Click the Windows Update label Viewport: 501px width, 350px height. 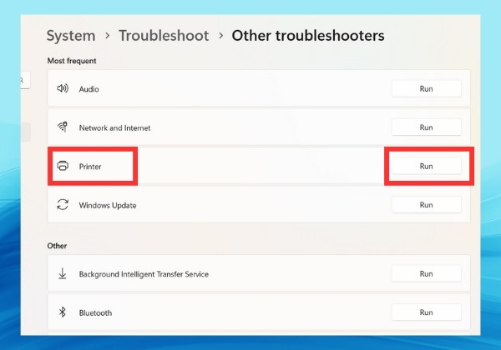coord(108,205)
